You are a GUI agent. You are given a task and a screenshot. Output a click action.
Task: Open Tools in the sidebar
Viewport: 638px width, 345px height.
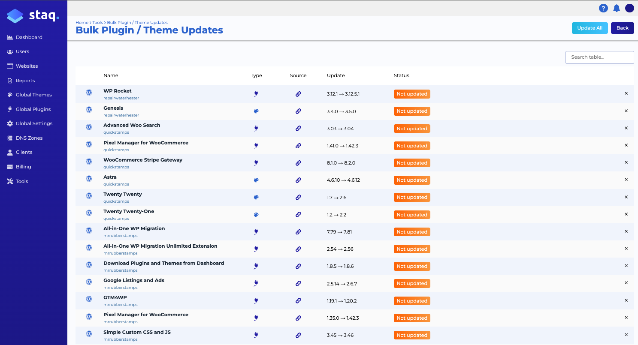[17, 181]
